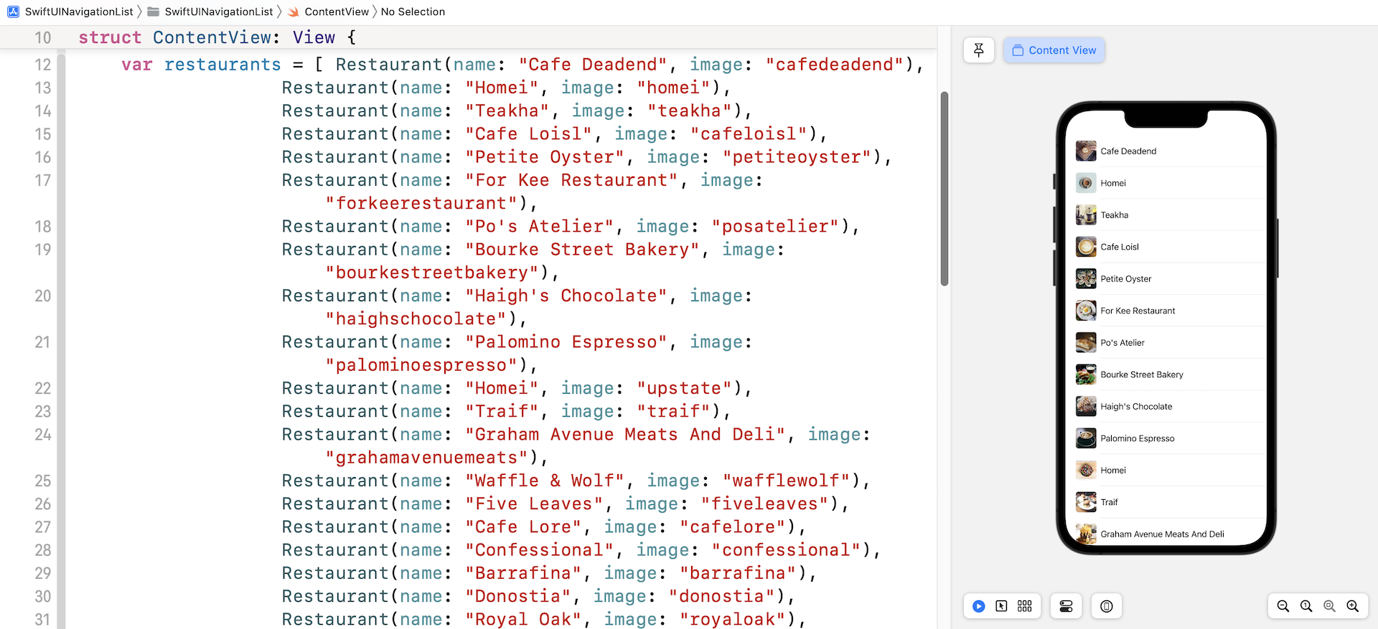Select the Content View preview button
The height and width of the screenshot is (629, 1378).
1054,50
